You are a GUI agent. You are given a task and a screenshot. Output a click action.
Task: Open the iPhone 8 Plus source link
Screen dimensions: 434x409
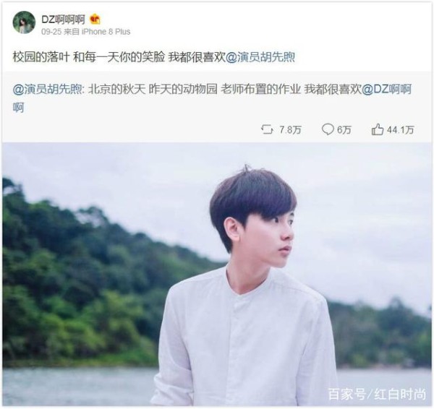point(106,32)
